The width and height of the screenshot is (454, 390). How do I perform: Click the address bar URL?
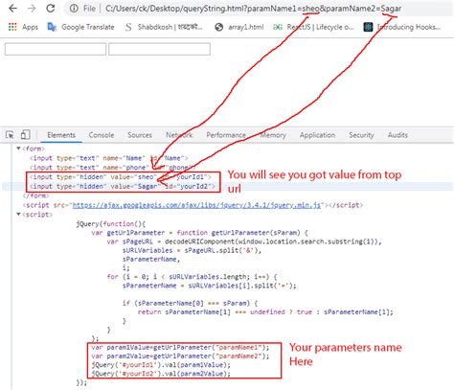pos(253,9)
